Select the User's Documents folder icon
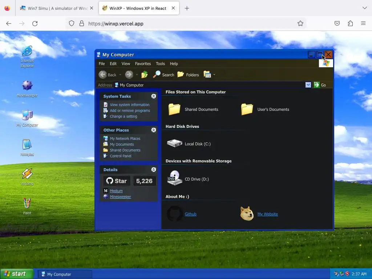The image size is (372, 279). [x=247, y=109]
